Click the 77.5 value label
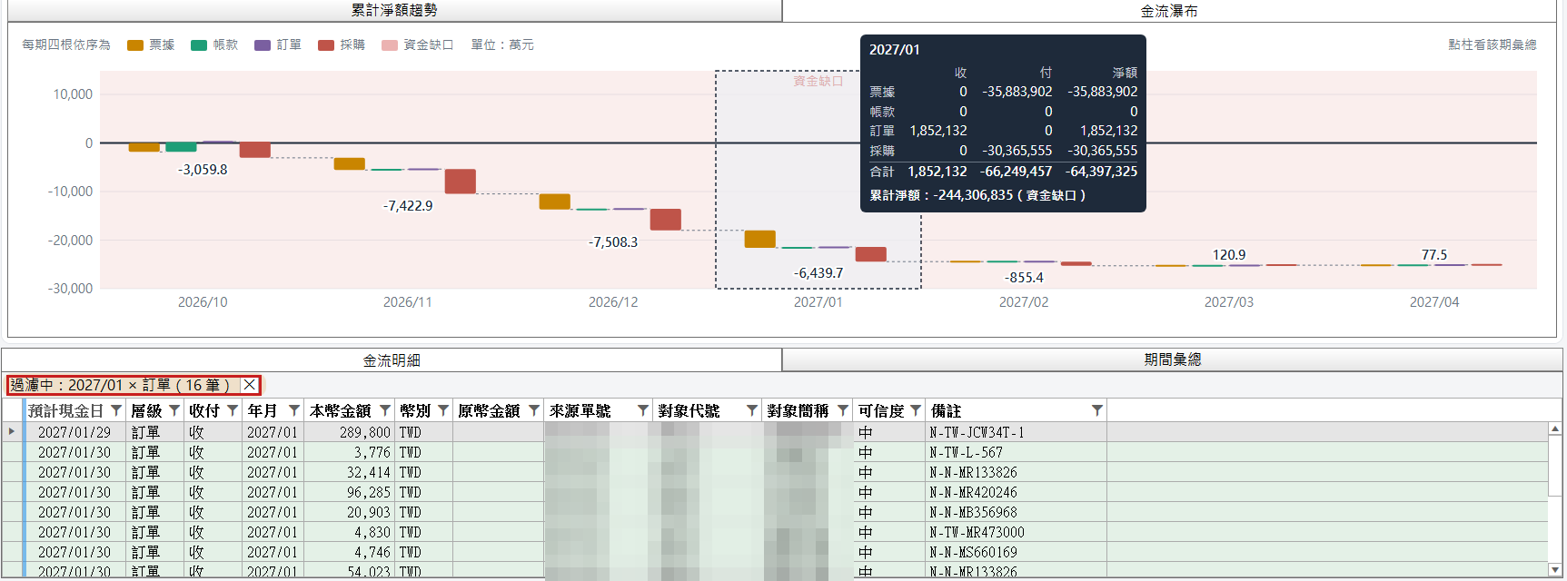The width and height of the screenshot is (1567, 581). pos(1434,255)
